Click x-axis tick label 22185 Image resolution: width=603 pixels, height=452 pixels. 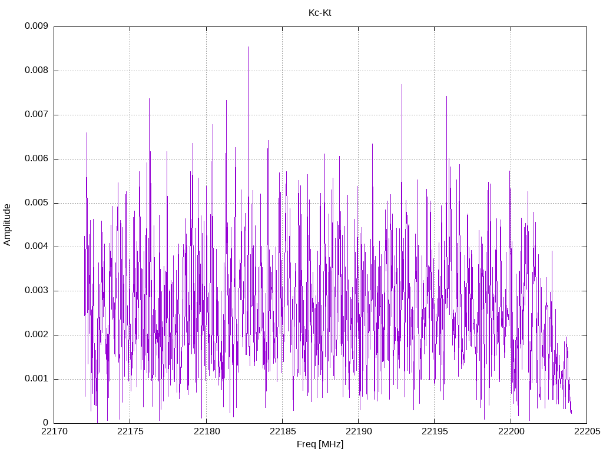click(x=282, y=431)
